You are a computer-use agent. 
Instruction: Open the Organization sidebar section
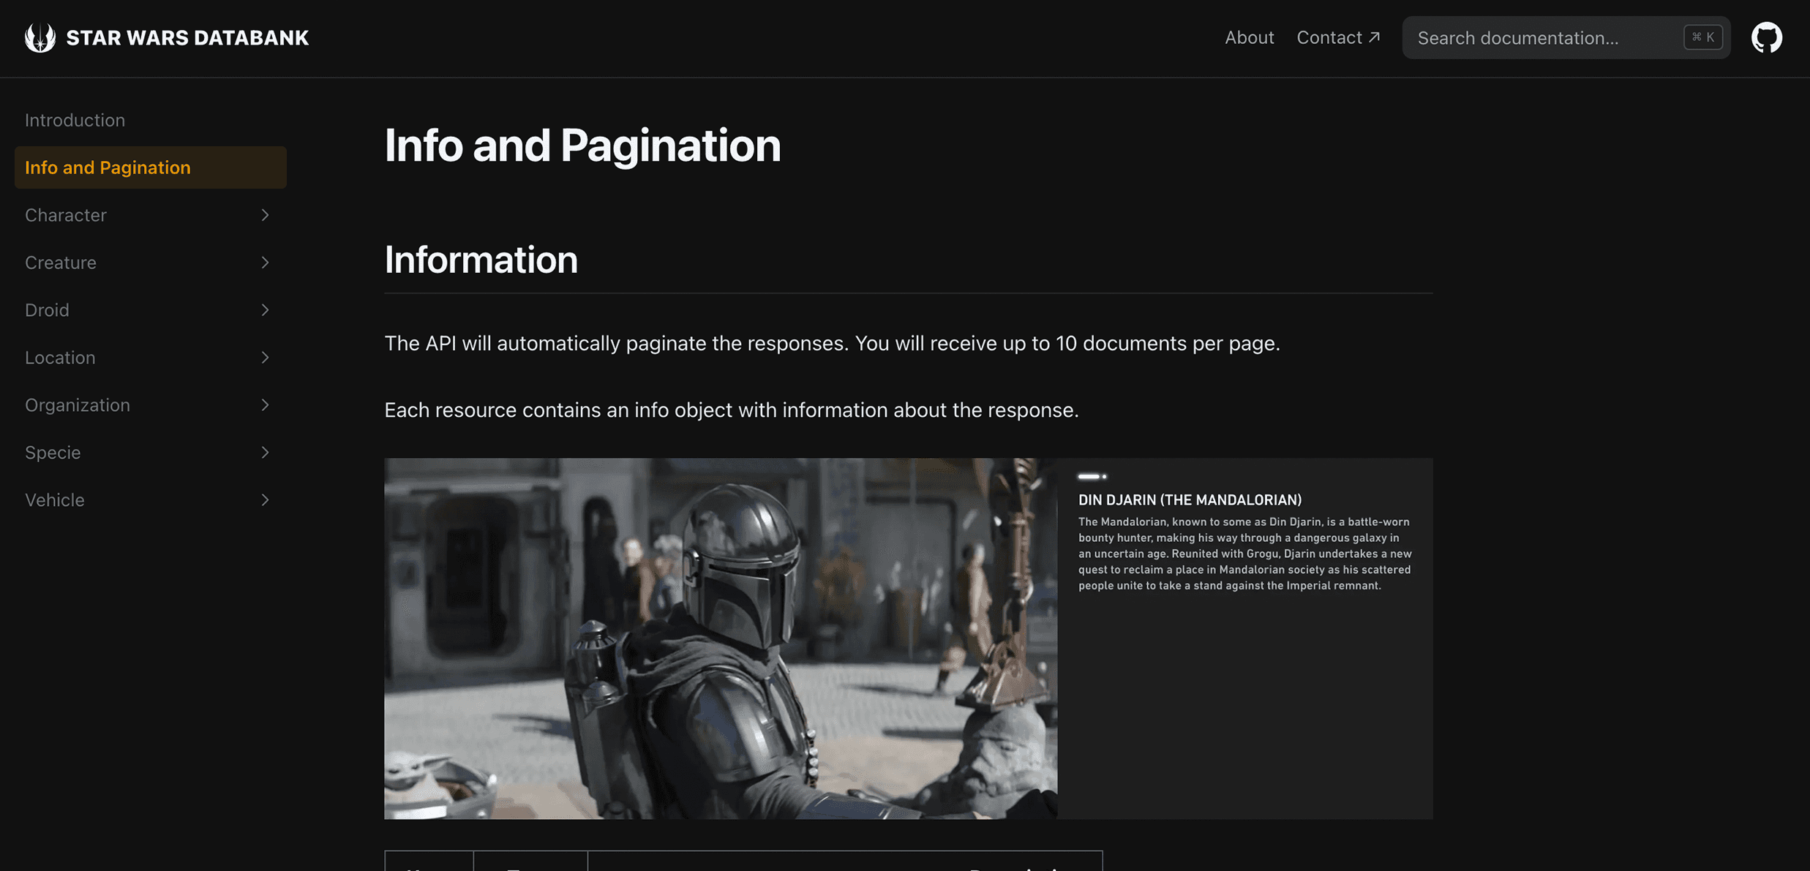(x=151, y=405)
